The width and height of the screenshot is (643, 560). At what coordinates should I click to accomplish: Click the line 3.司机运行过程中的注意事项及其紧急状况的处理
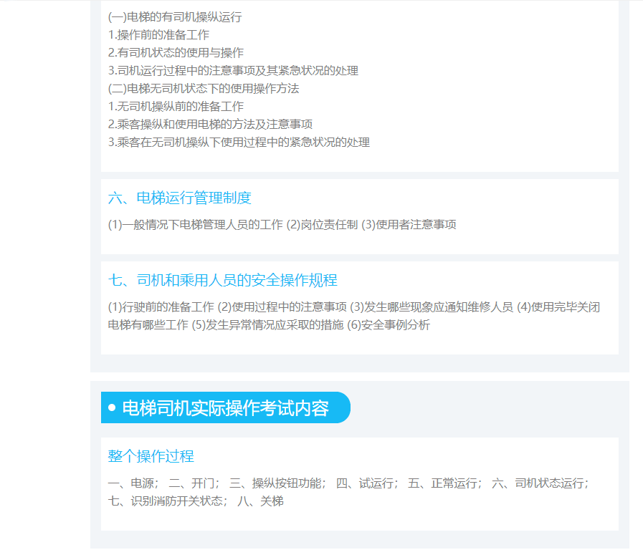coord(233,71)
